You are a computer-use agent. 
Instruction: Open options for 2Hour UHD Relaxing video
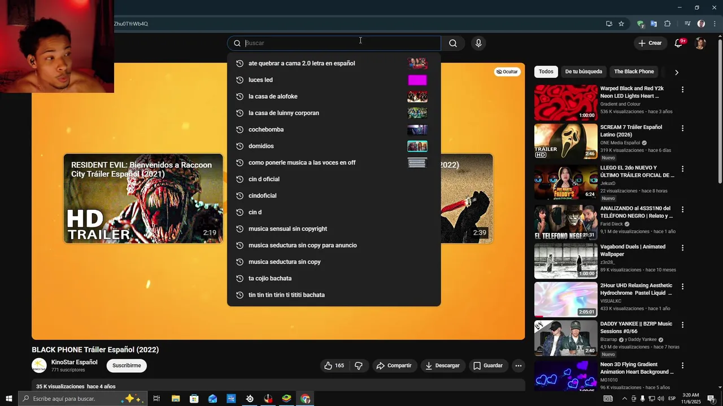[682, 286]
